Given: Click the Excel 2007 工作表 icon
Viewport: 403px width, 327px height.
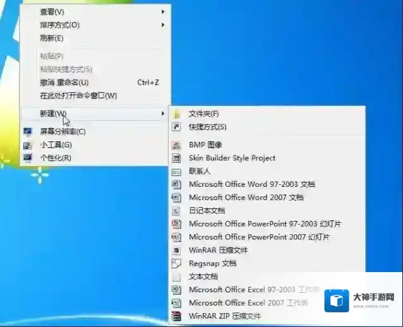Looking at the screenshot, I should (x=176, y=303).
